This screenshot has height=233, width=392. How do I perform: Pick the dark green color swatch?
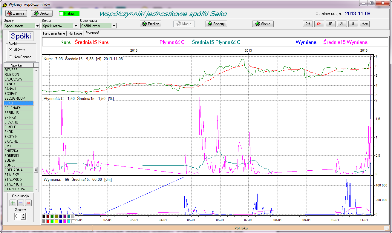[52, 217]
